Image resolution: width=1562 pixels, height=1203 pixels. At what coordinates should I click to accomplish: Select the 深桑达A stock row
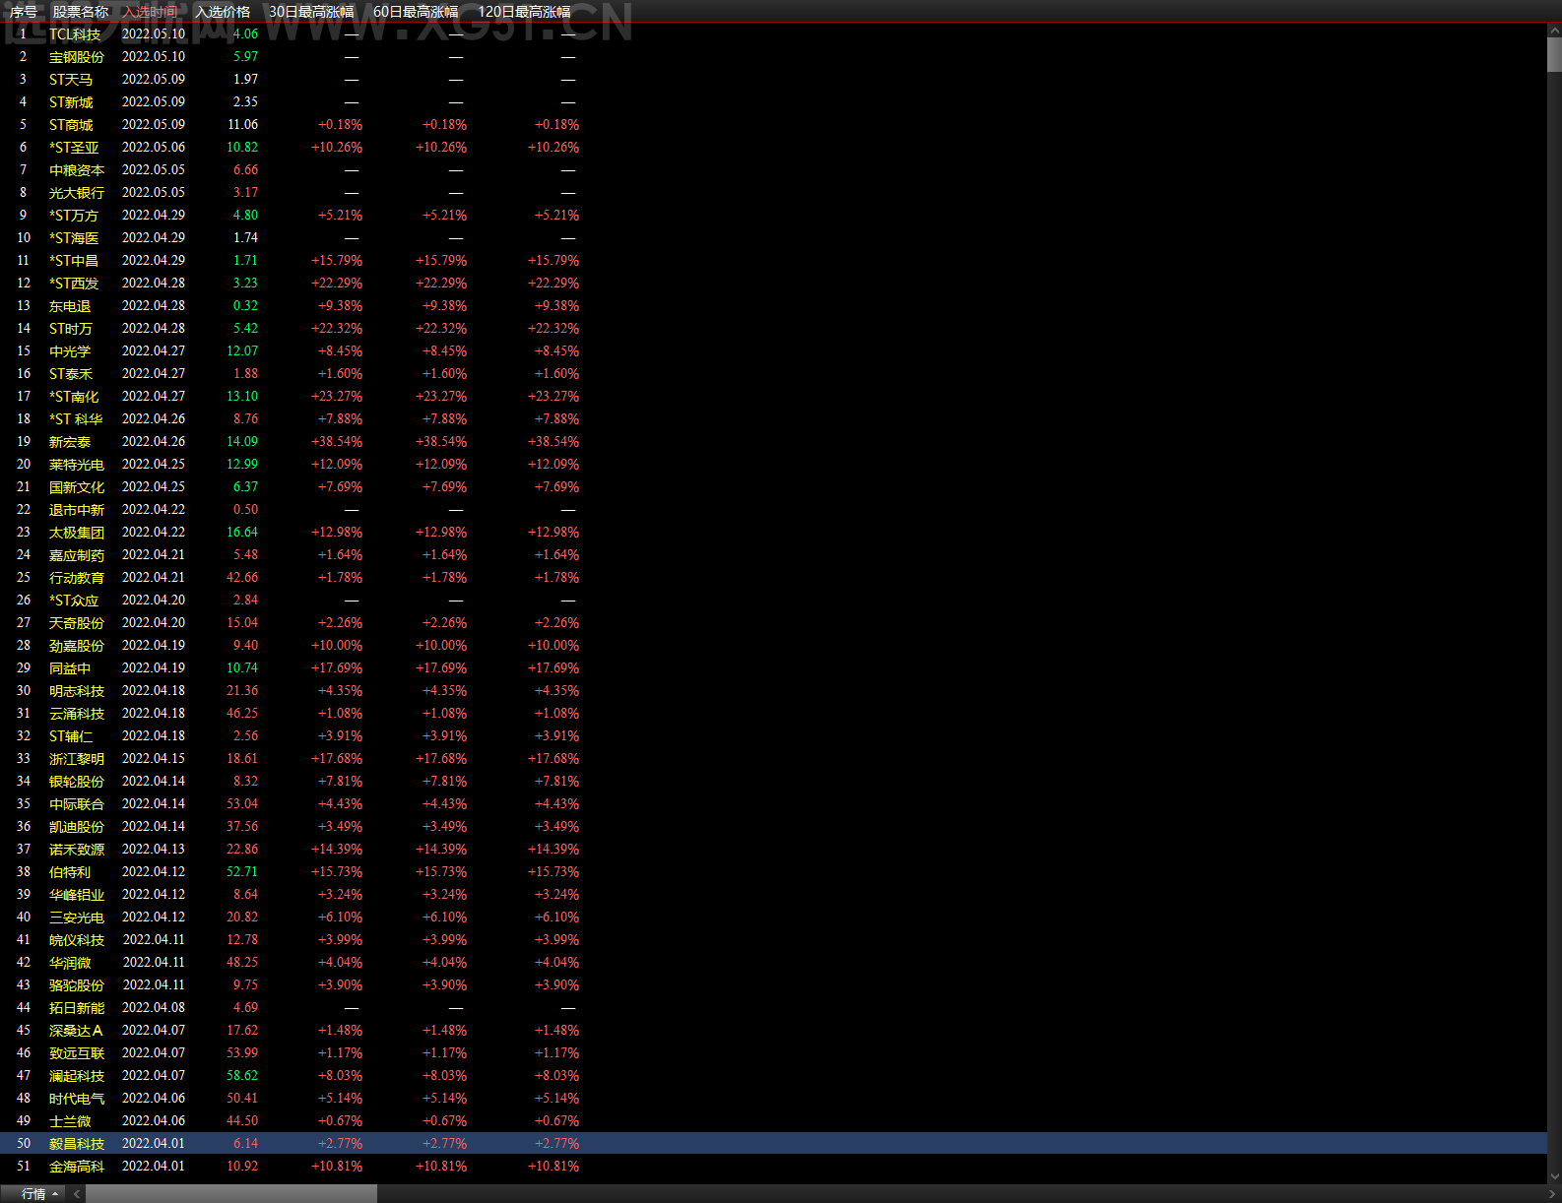pos(773,1030)
